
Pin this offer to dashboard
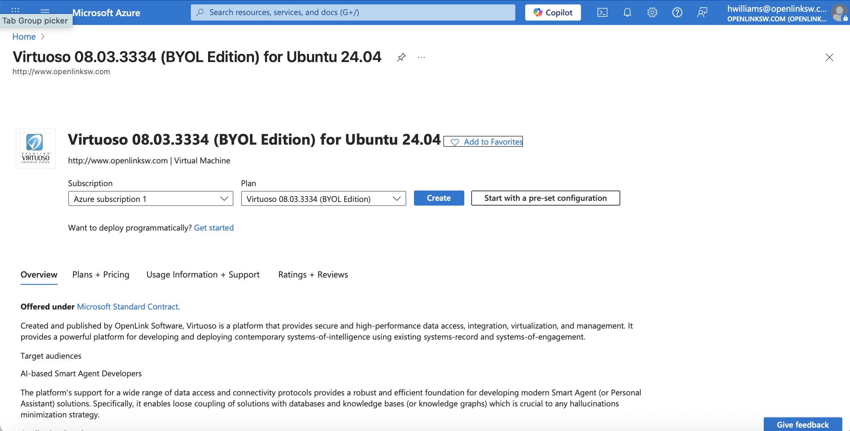(401, 57)
